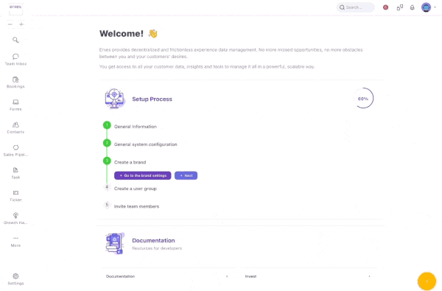This screenshot has height=291, width=442.
Task: Open the Ticket sidebar icon
Action: (15, 196)
